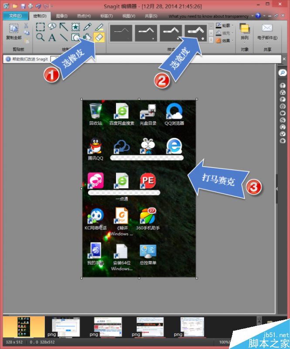Select the rectangular Selection tool

click(40, 27)
